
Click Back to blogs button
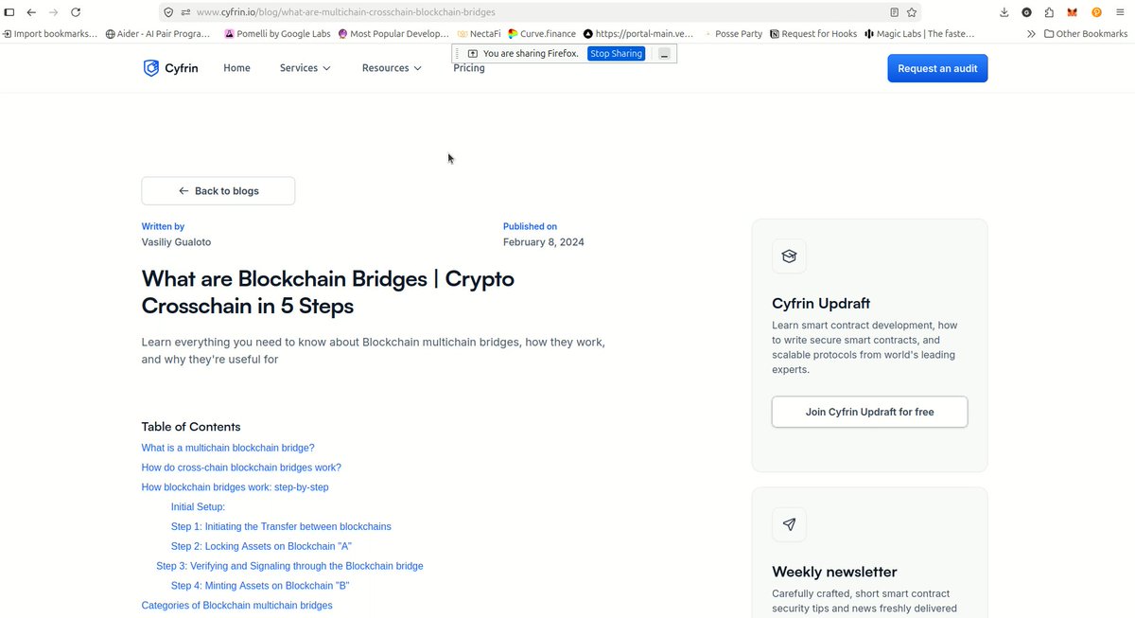218,190
